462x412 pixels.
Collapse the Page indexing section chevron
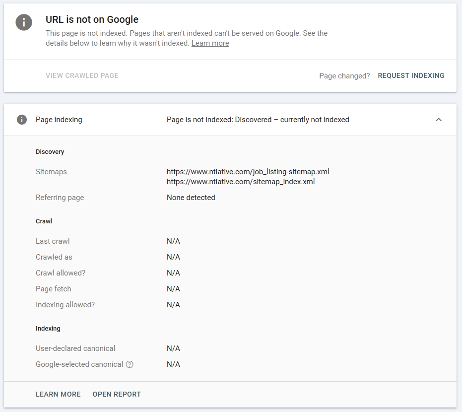(x=438, y=120)
